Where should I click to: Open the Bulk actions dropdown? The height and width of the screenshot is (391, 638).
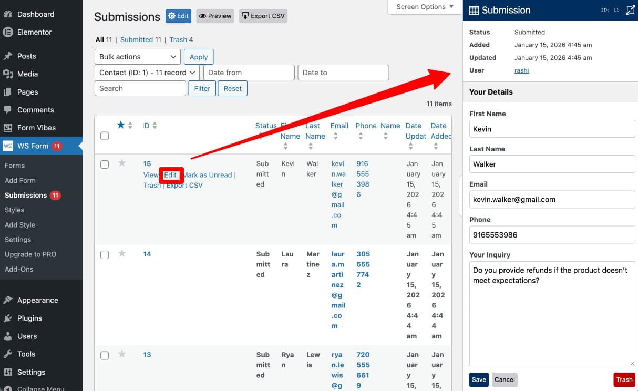click(x=138, y=57)
